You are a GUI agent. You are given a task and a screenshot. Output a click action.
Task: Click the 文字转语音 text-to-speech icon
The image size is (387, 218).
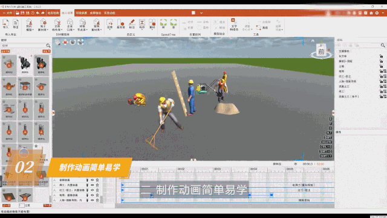point(234,24)
